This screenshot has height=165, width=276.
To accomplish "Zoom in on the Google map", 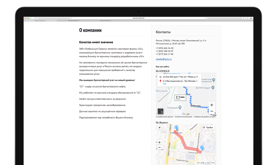I will pyautogui.click(x=212, y=105).
